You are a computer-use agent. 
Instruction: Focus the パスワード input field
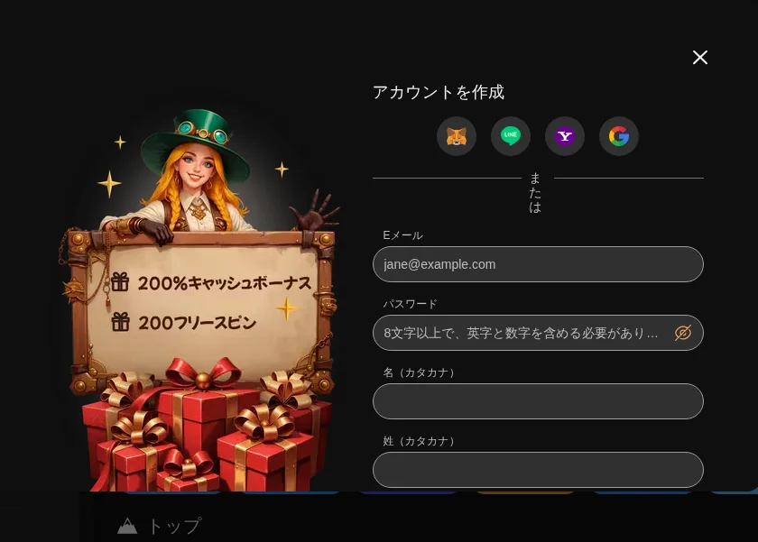click(x=538, y=333)
